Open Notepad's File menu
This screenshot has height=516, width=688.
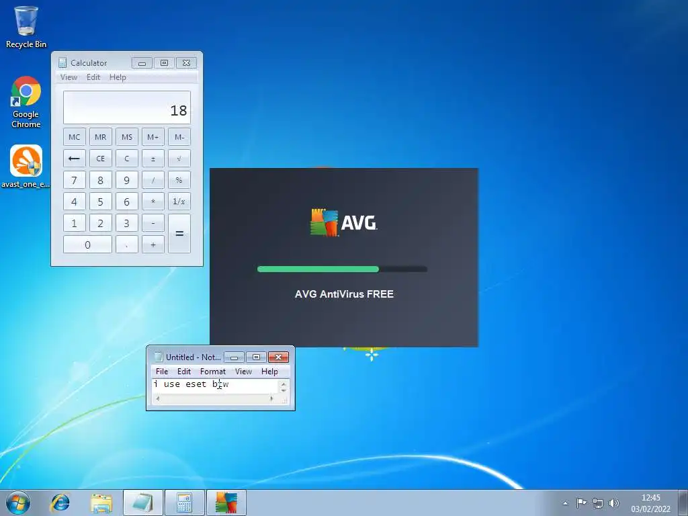pyautogui.click(x=162, y=371)
